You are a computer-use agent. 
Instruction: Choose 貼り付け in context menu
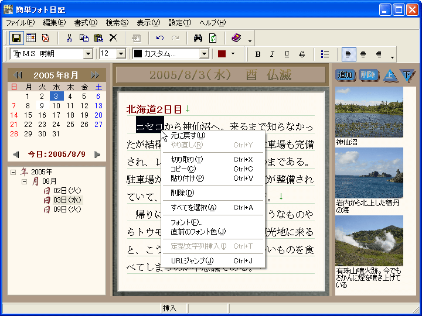point(213,178)
